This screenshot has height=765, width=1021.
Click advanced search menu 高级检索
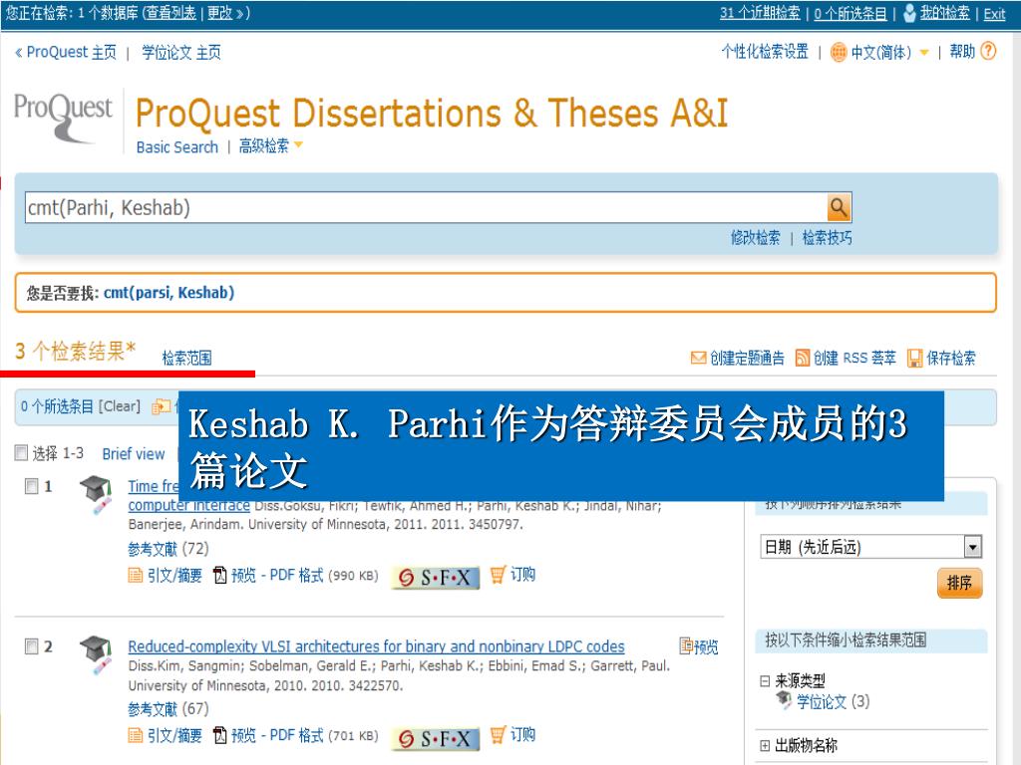[263, 145]
